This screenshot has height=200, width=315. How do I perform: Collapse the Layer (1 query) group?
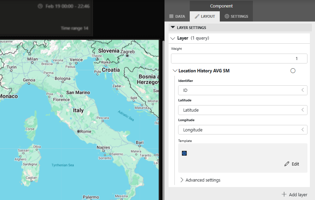(173, 38)
